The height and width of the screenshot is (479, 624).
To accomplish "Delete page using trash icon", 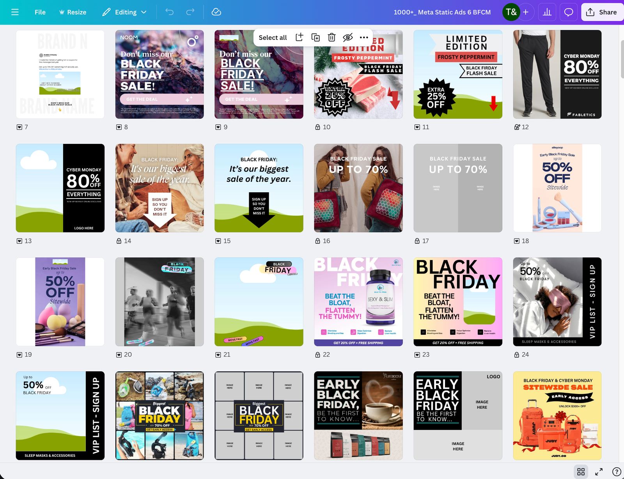I will click(331, 37).
